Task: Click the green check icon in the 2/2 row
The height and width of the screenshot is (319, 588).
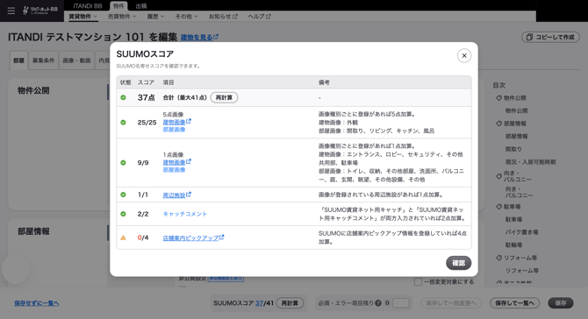Action: coord(123,214)
